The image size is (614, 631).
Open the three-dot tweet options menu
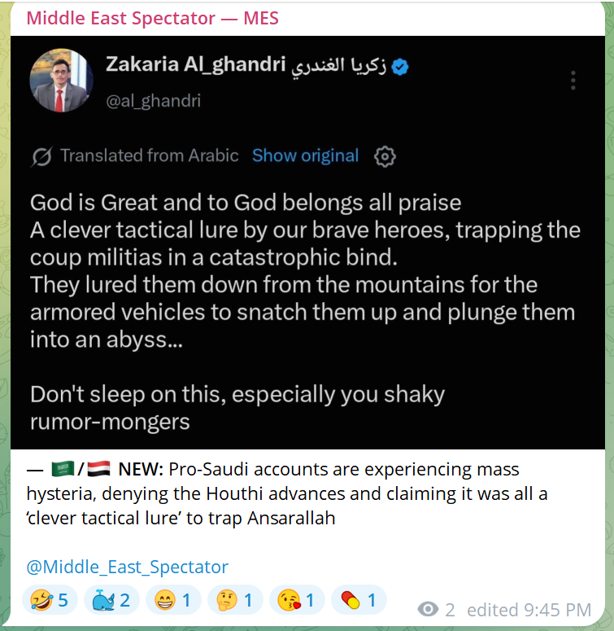click(x=573, y=81)
